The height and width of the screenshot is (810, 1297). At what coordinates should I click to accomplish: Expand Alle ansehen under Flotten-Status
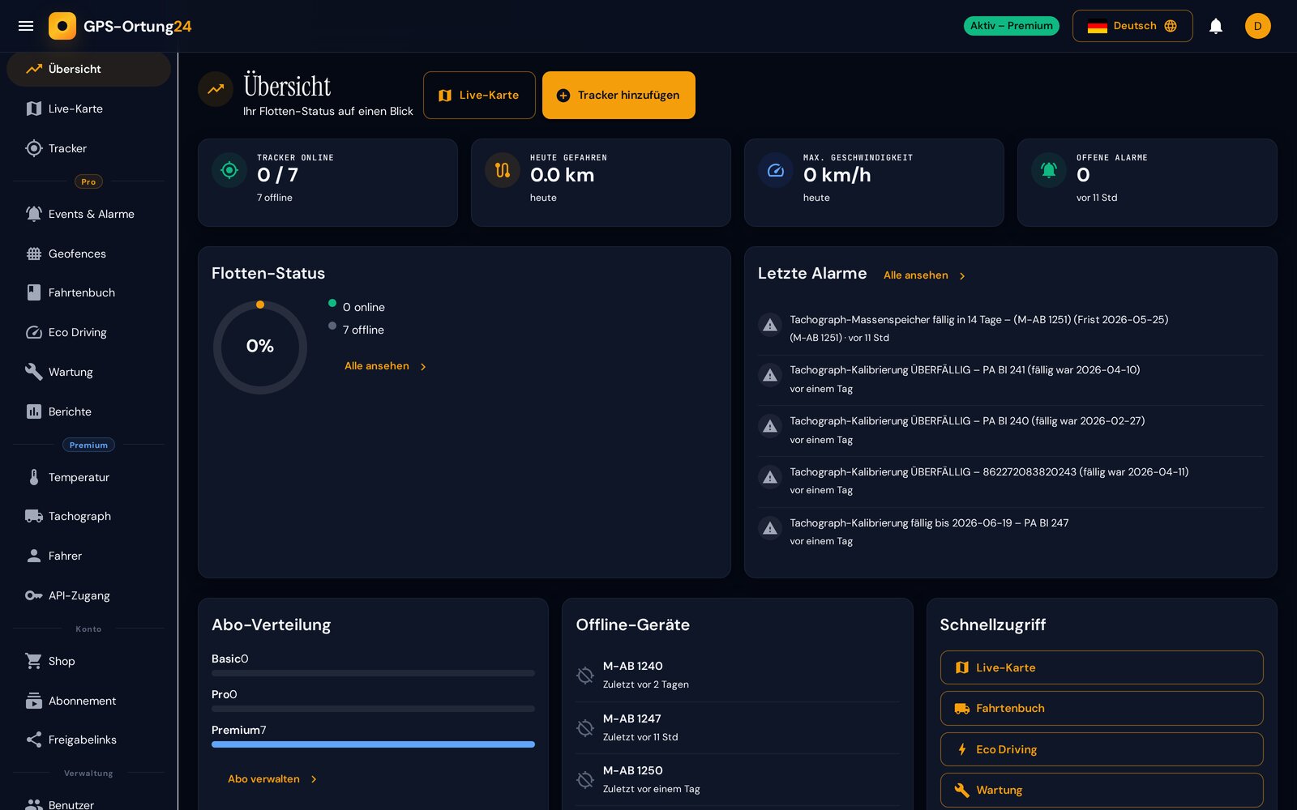point(386,366)
